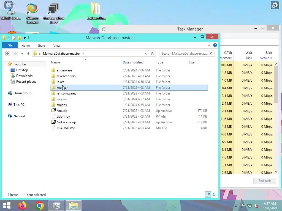Select Homegroup in navigation pane
This screenshot has height=211, width=282.
(22, 93)
